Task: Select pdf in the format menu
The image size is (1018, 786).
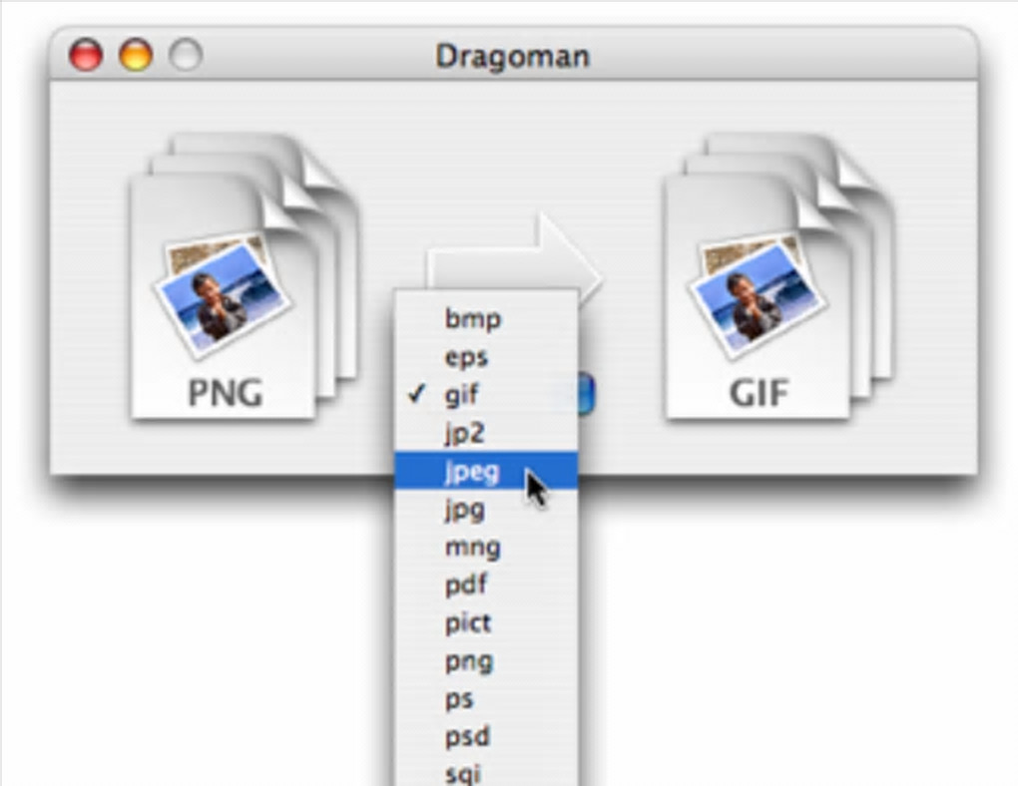Action: [x=486, y=585]
